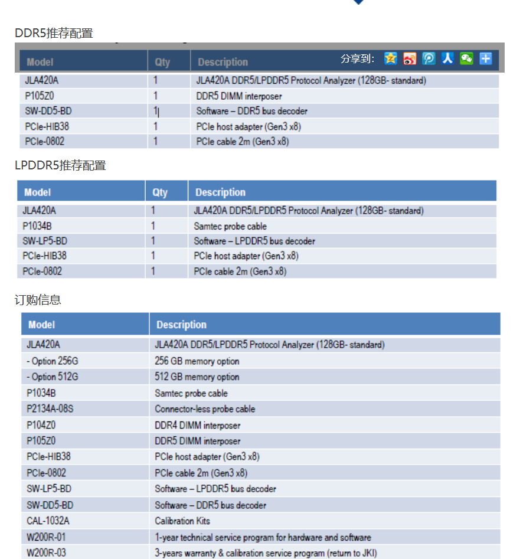Click the Qty header in the LPDDR5 table
The height and width of the screenshot is (559, 520).
click(160, 192)
